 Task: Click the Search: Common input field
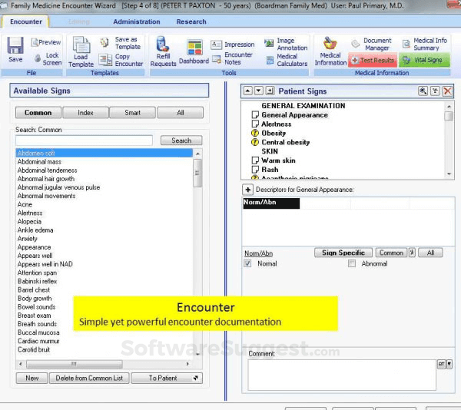click(84, 141)
